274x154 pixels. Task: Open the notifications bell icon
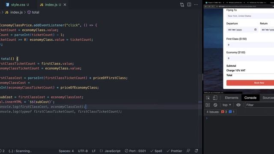pos(196,151)
